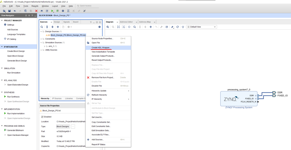Click the Select Area icon in Diagram toolbar
291x150 pixels.
point(124,27)
